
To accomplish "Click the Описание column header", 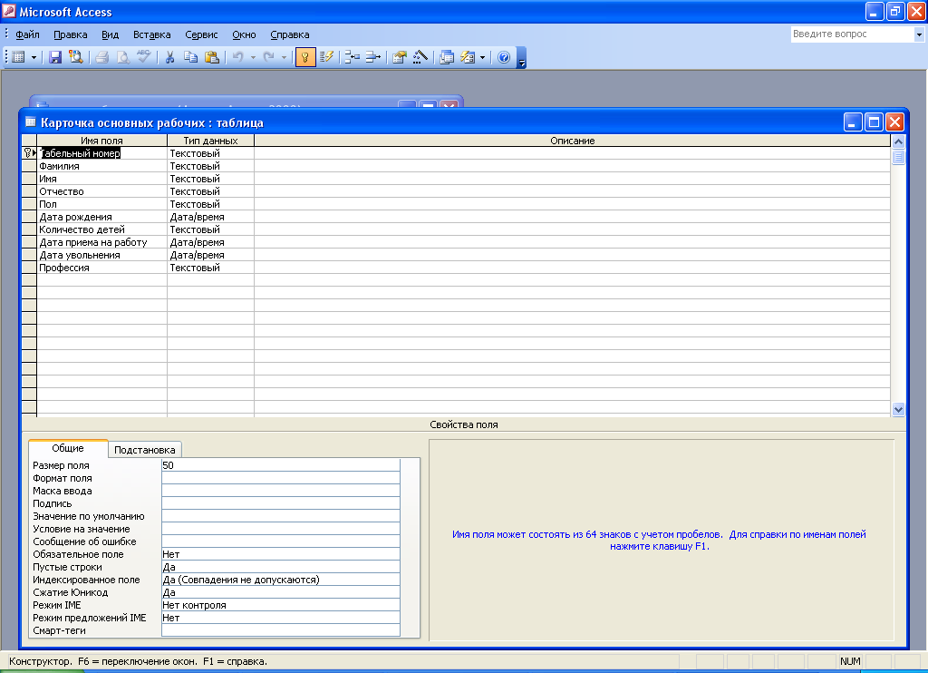I will coord(573,141).
